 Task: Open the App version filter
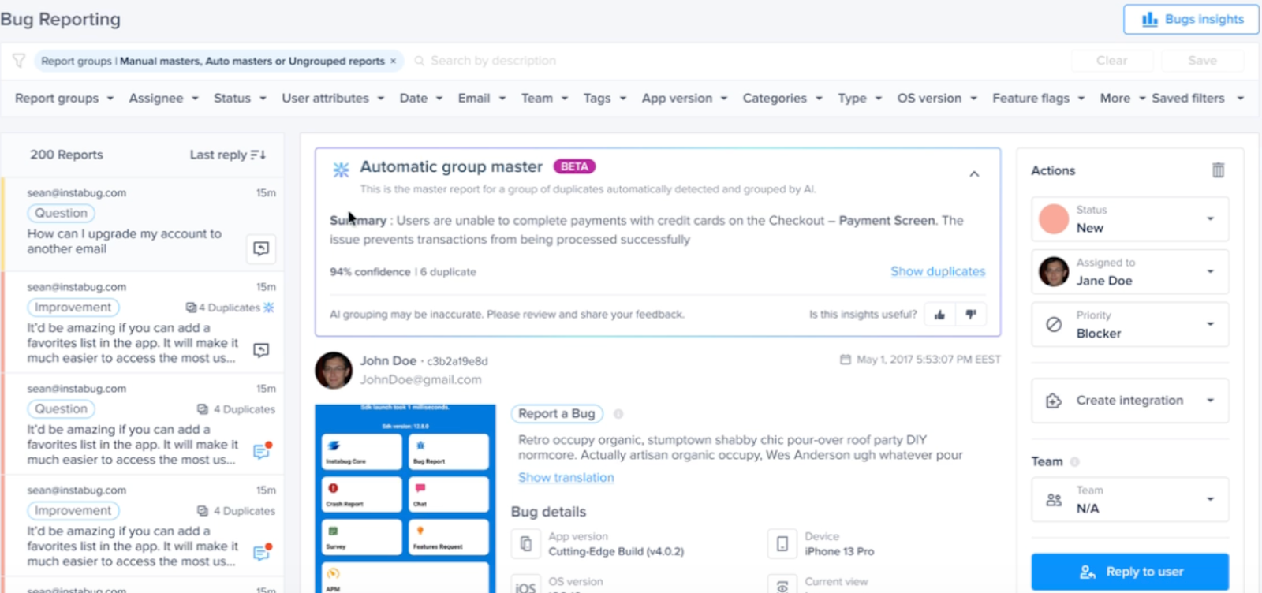[684, 99]
